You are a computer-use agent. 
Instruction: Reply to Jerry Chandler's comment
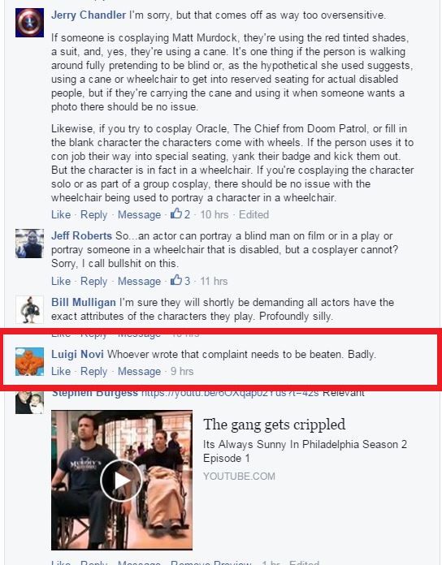pyautogui.click(x=93, y=215)
